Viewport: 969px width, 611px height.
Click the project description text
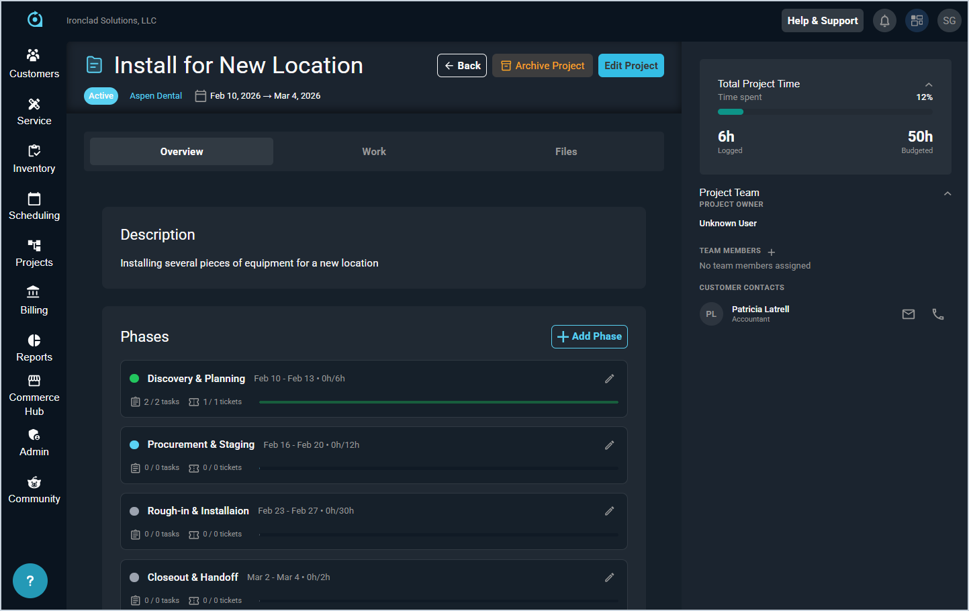[x=249, y=263]
